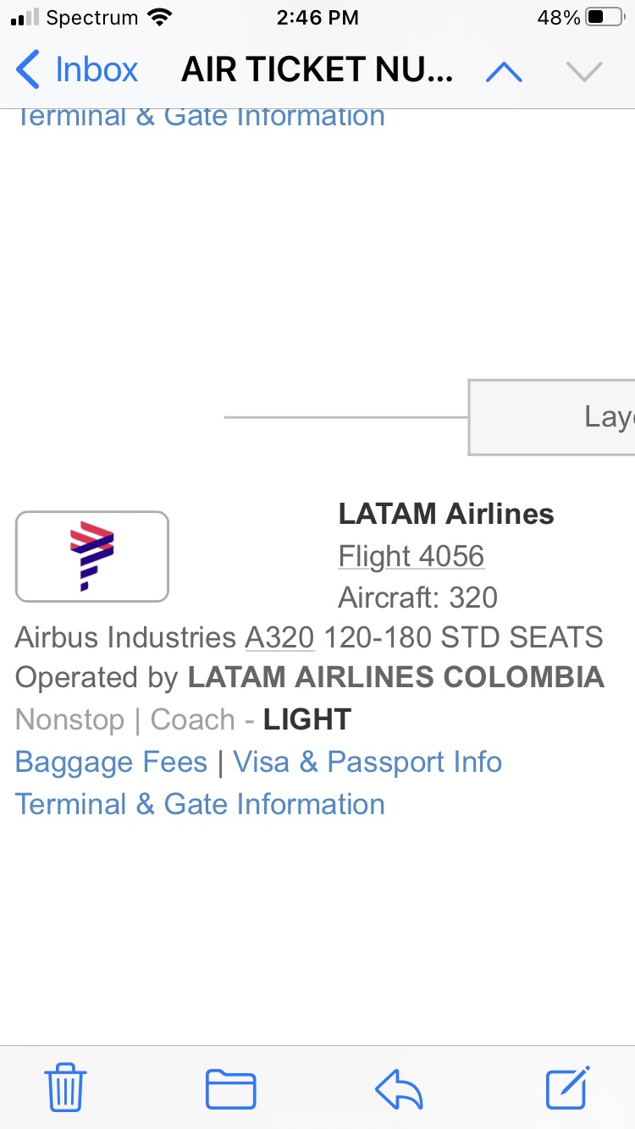Tap the 2:46 PM clock

coord(317,17)
